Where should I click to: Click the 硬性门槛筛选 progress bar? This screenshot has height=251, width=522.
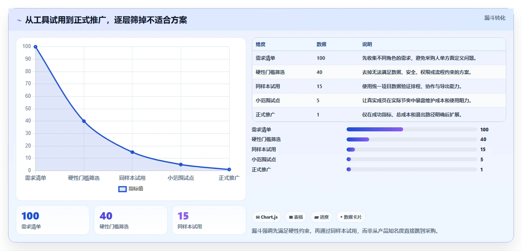[412, 139]
